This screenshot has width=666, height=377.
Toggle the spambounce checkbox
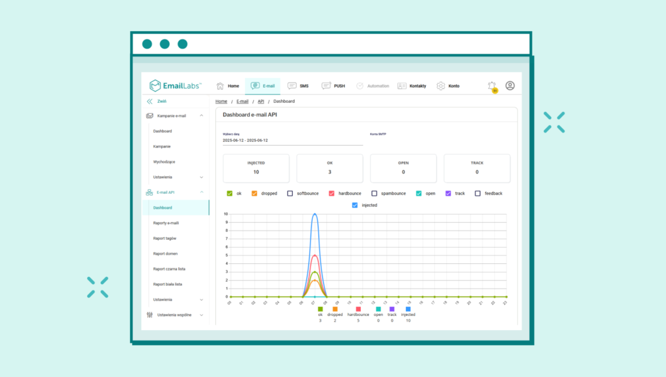point(375,193)
